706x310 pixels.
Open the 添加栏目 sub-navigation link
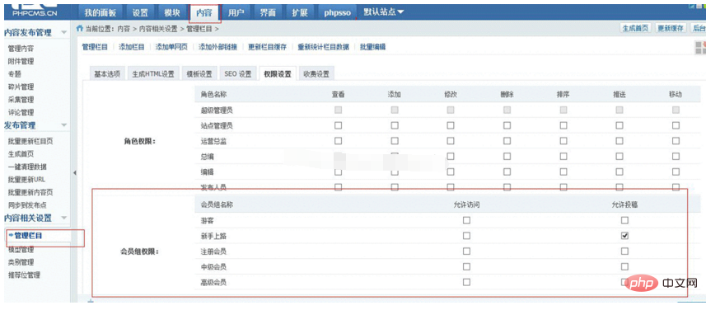[x=132, y=47]
